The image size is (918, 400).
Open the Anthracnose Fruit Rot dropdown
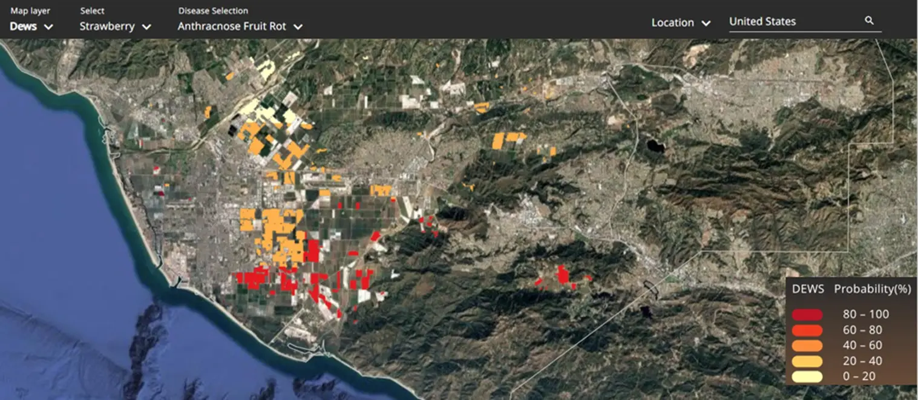coord(240,27)
